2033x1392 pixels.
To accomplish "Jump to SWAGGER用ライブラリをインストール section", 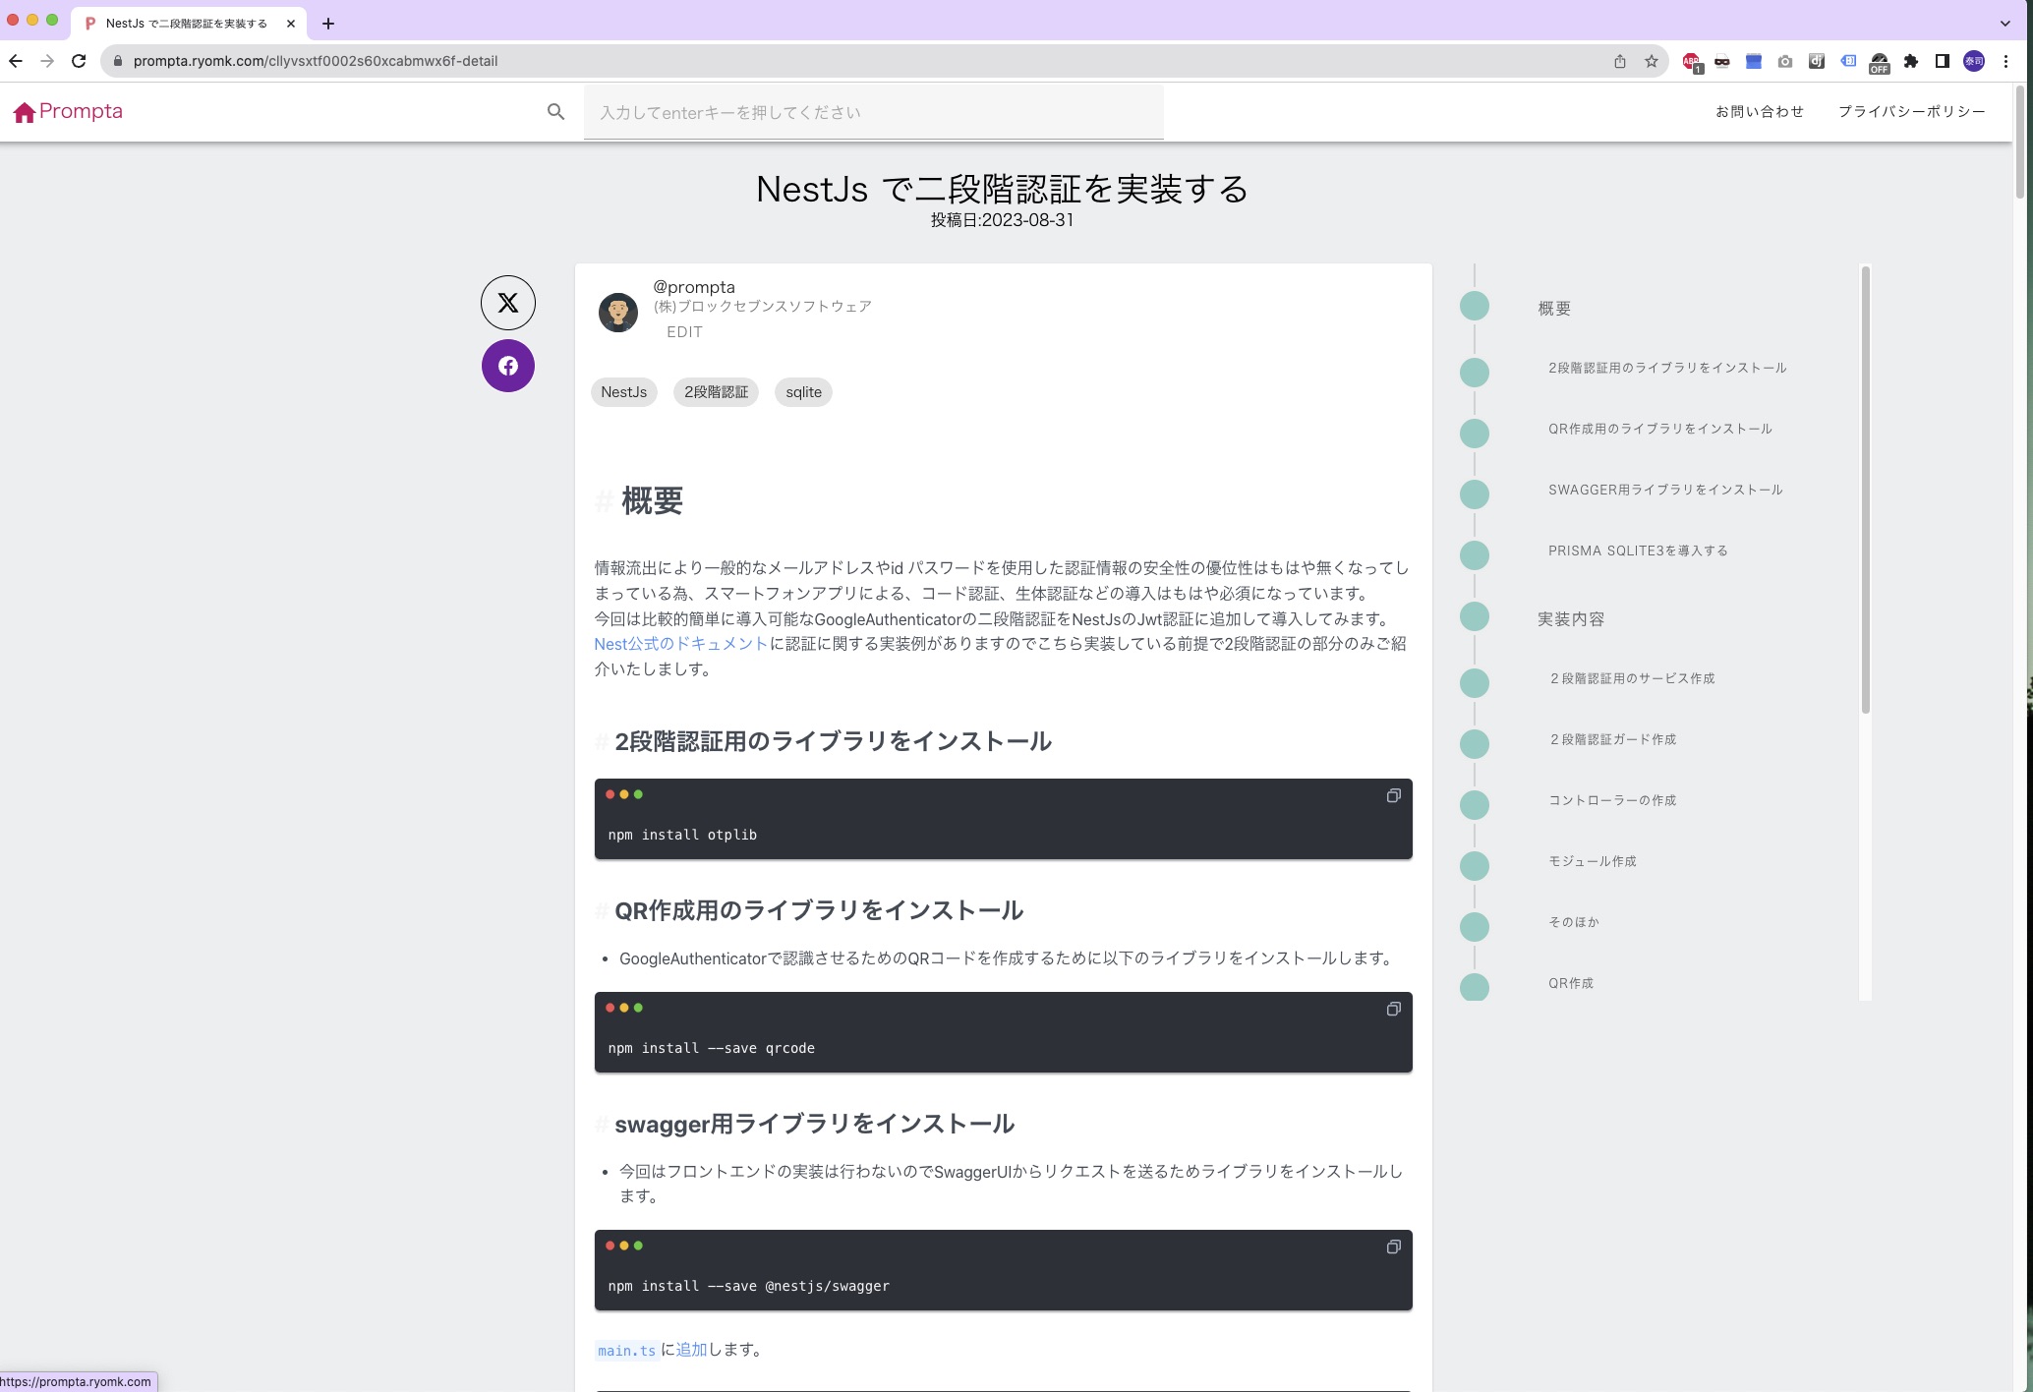I will pyautogui.click(x=1665, y=490).
